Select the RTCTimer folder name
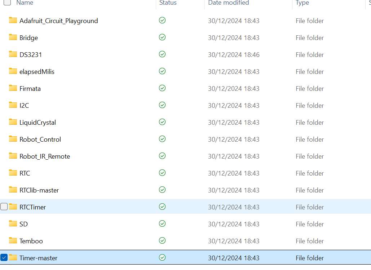 point(33,207)
